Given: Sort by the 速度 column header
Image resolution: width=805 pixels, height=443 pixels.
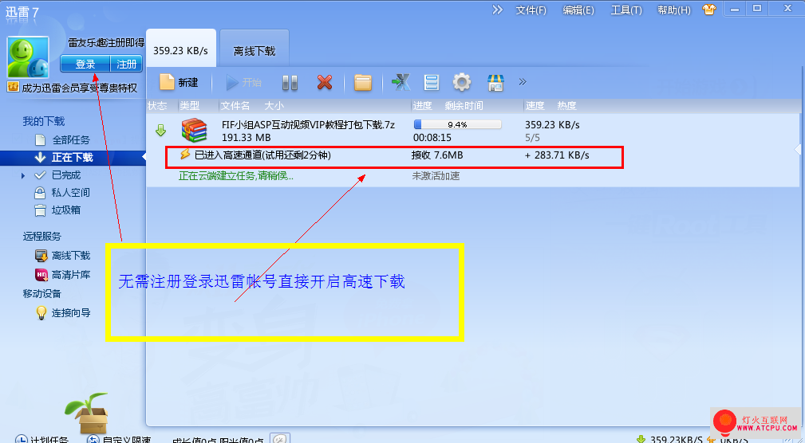Looking at the screenshot, I should click(535, 106).
